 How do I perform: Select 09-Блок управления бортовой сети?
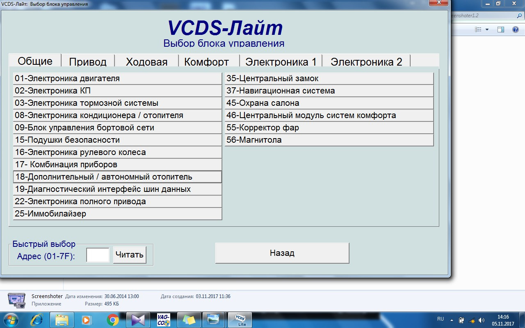pos(117,128)
